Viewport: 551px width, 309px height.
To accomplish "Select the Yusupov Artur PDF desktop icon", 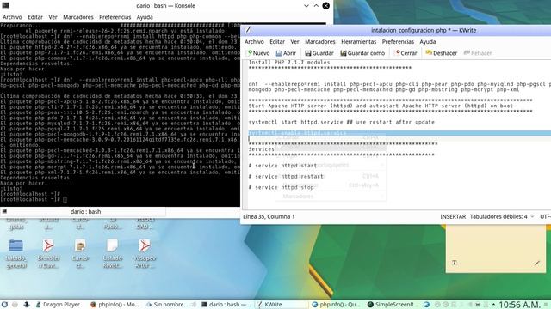I will click(145, 254).
